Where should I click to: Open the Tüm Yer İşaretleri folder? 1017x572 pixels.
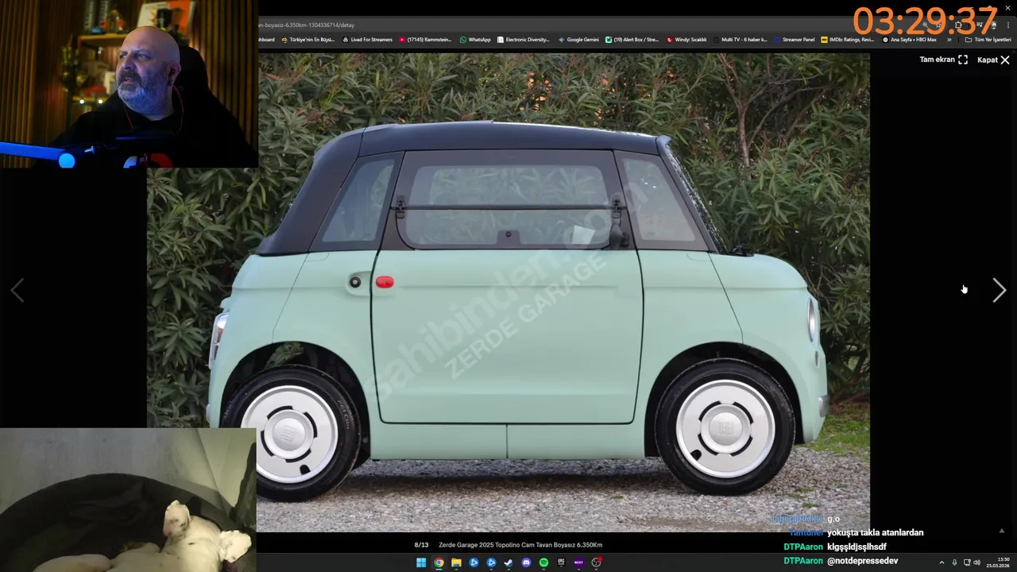(x=988, y=40)
